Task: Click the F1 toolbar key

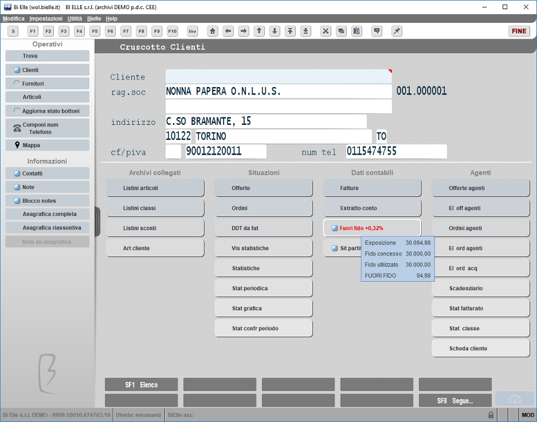Action: tap(33, 31)
